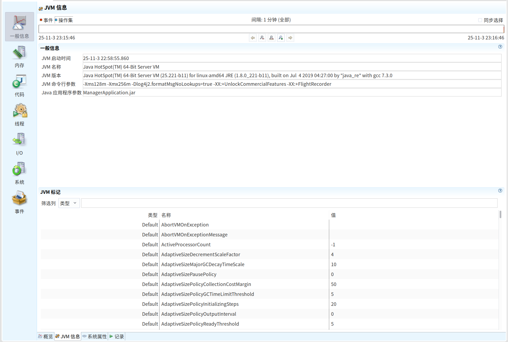The image size is (508, 342).
Task: Expand the 筛选列 类型 dropdown
Action: tap(69, 203)
